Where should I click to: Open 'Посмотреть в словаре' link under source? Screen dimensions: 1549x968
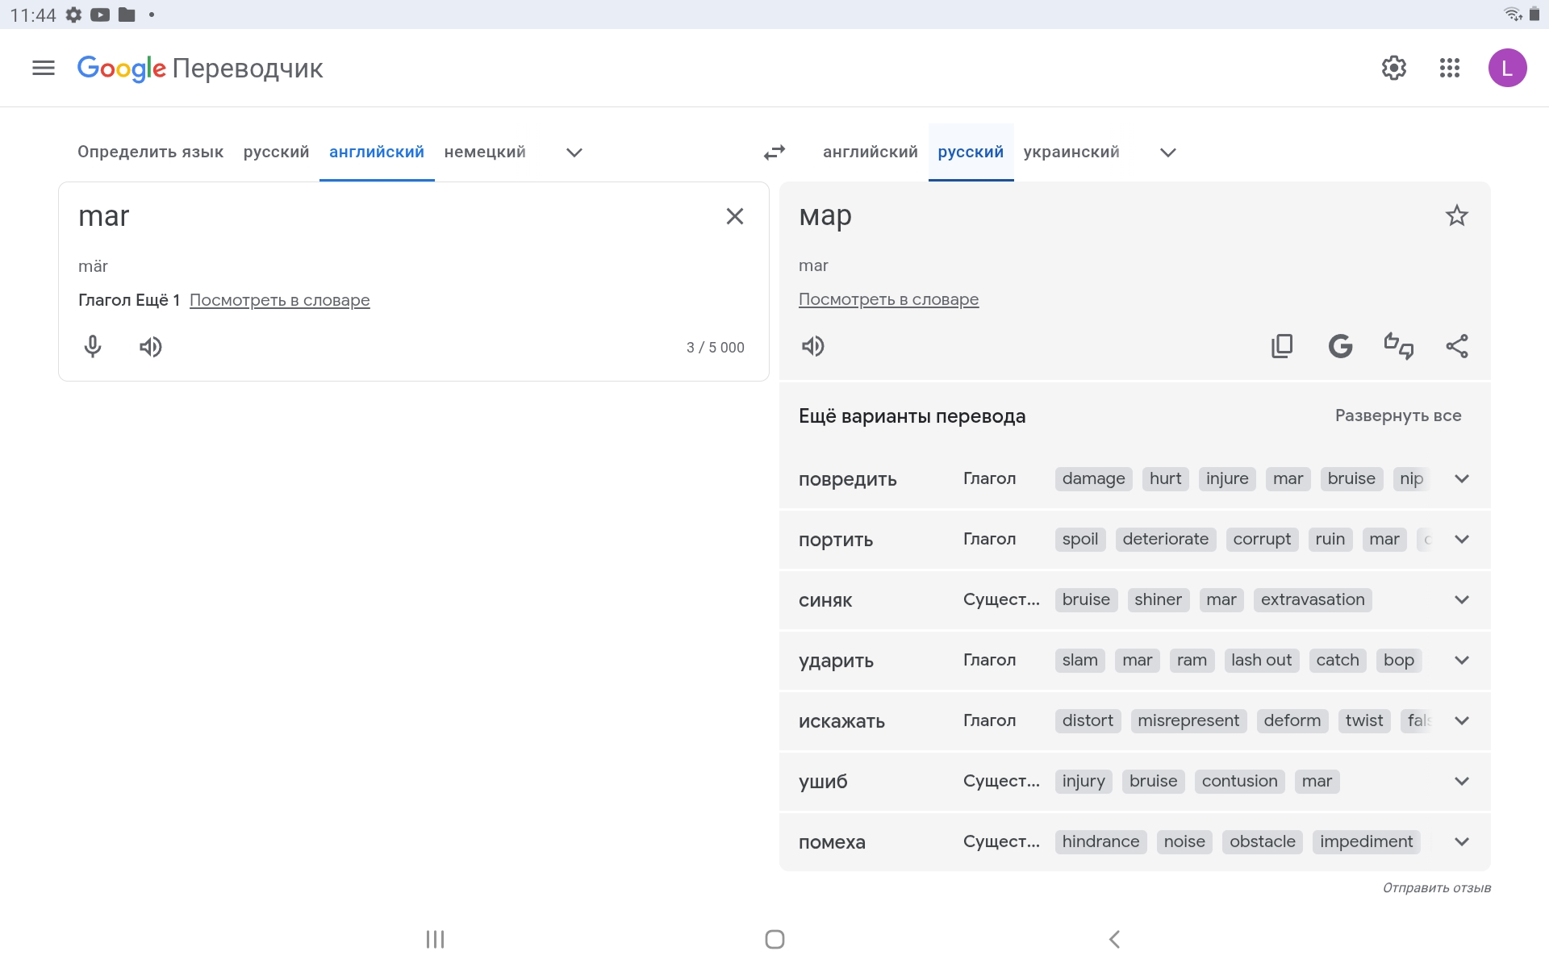279,300
